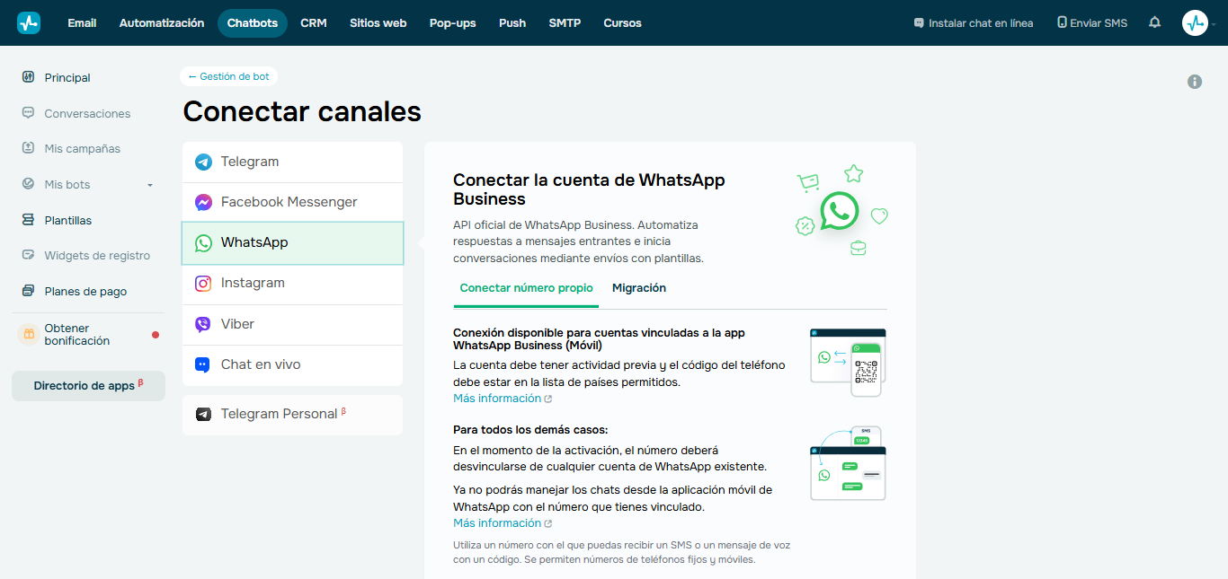
Task: Open the notifications bell
Action: tap(1154, 22)
